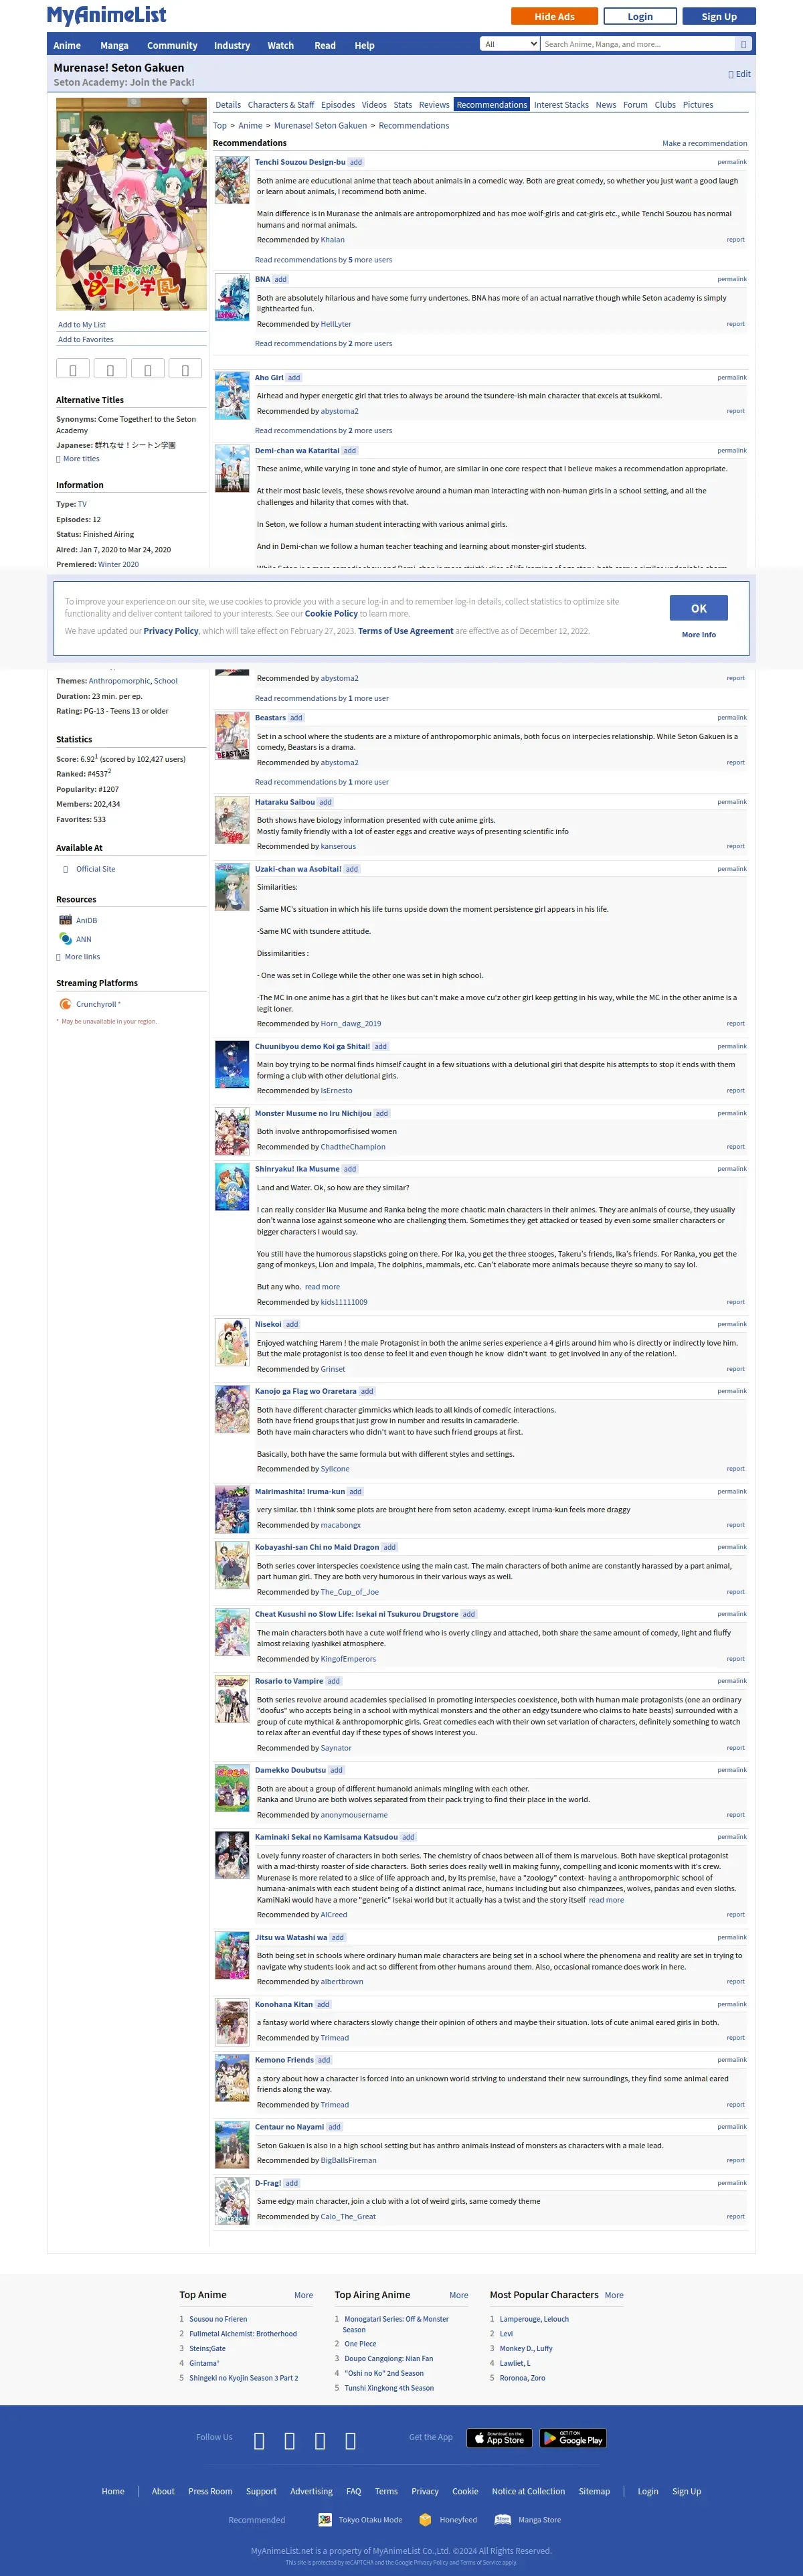This screenshot has height=2576, width=803.
Task: Open the search category dropdown 'All'
Action: pos(510,44)
